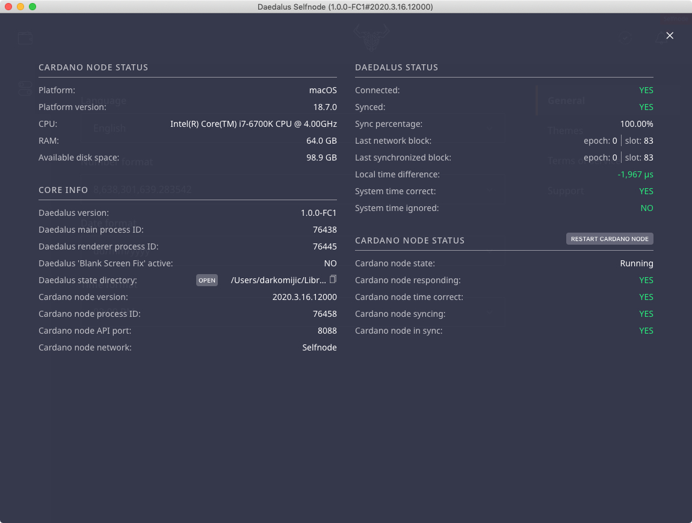Close the diagnostics overlay with the X icon
This screenshot has width=692, height=523.
670,35
